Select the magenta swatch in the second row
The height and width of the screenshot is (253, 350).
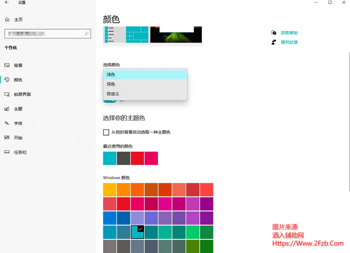(165, 204)
